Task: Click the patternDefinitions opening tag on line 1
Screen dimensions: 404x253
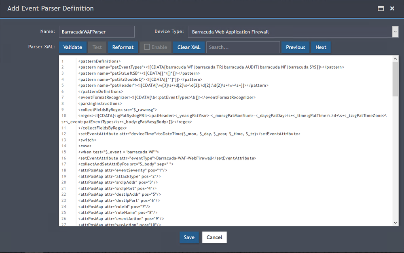Action: [x=99, y=61]
